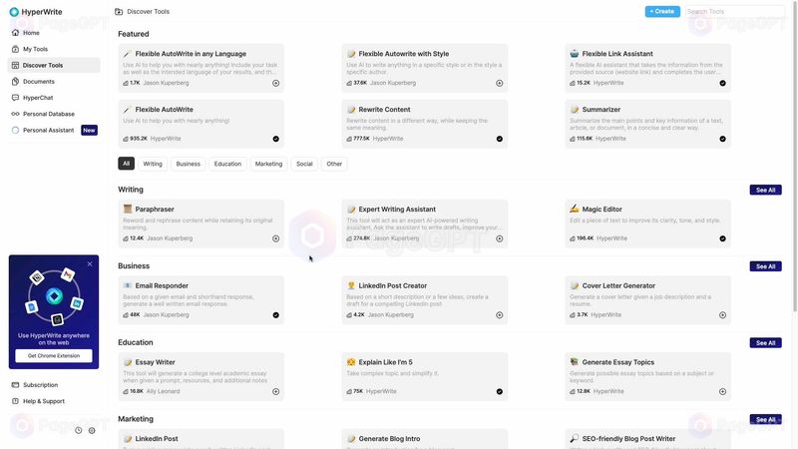Expand Business section with See All

(765, 266)
